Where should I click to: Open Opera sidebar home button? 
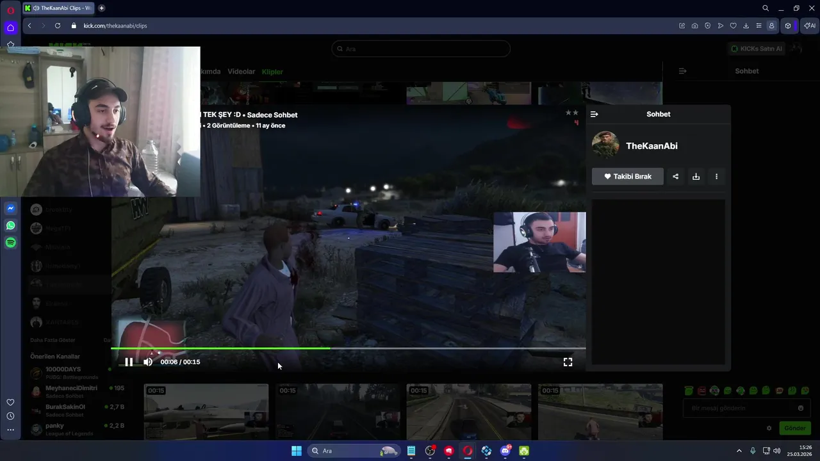[x=10, y=28]
